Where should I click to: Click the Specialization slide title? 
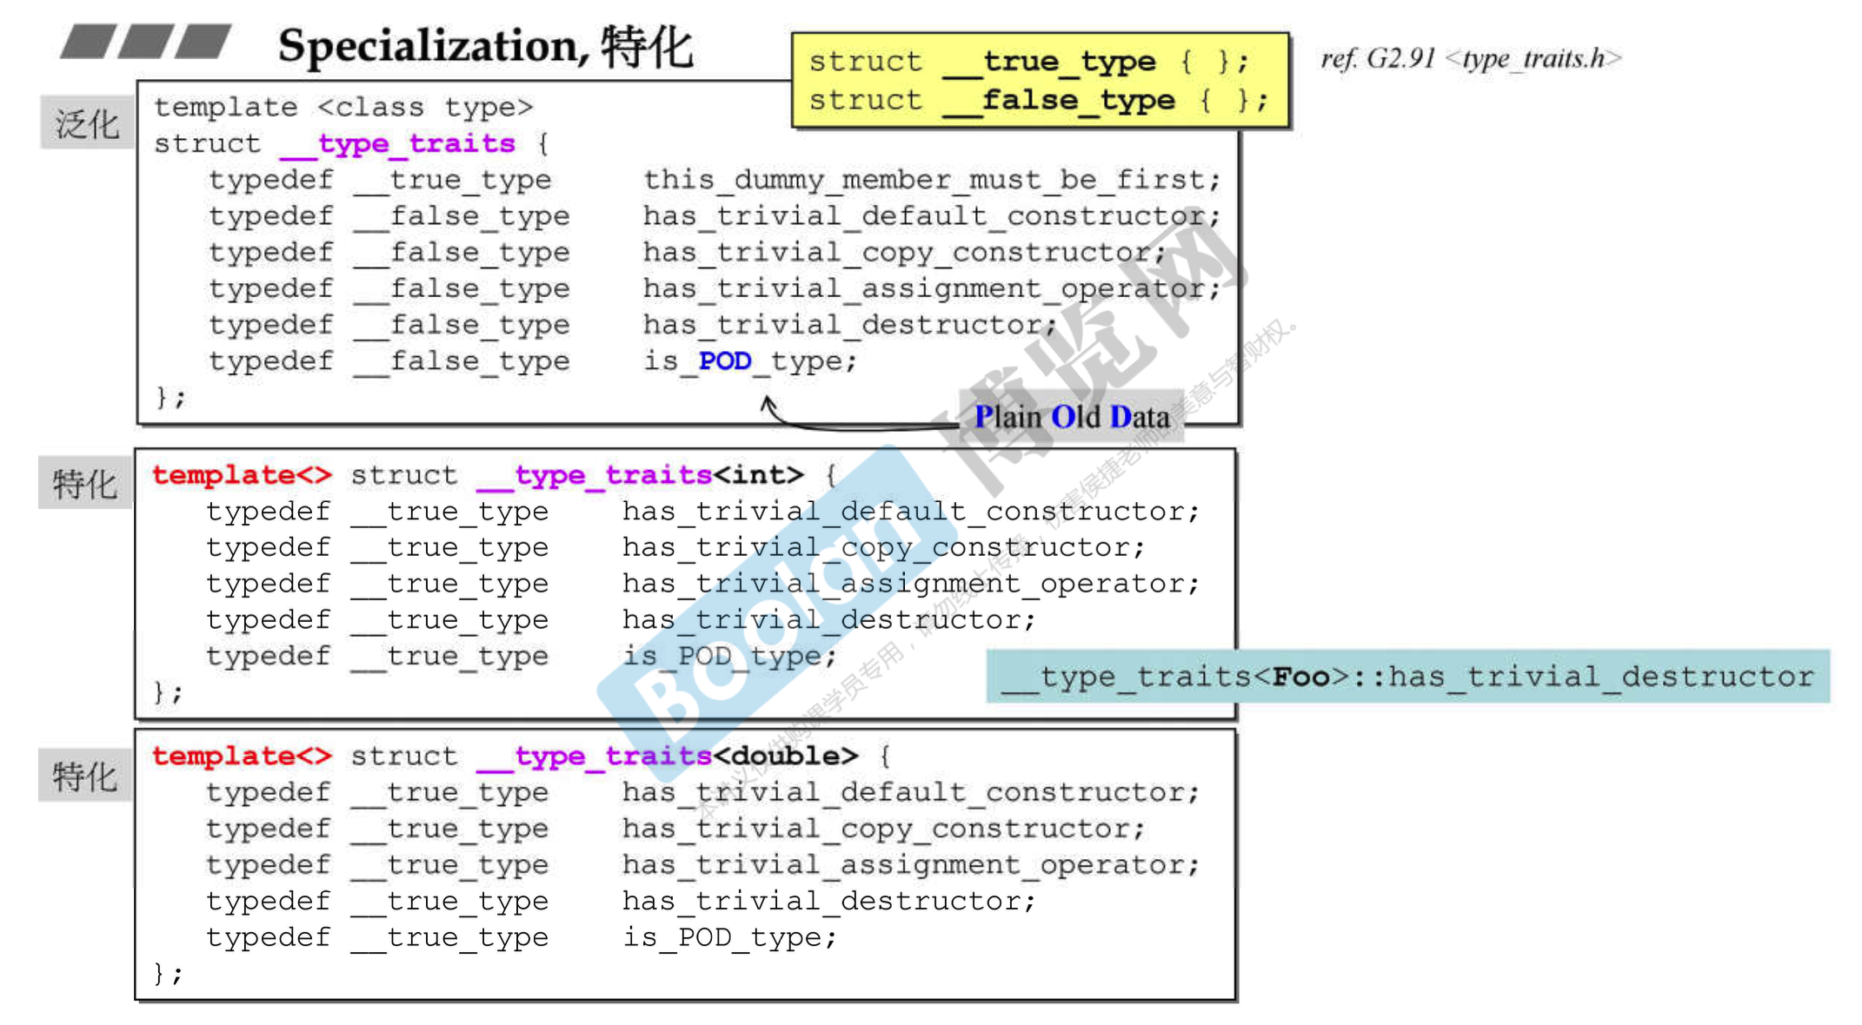485,46
